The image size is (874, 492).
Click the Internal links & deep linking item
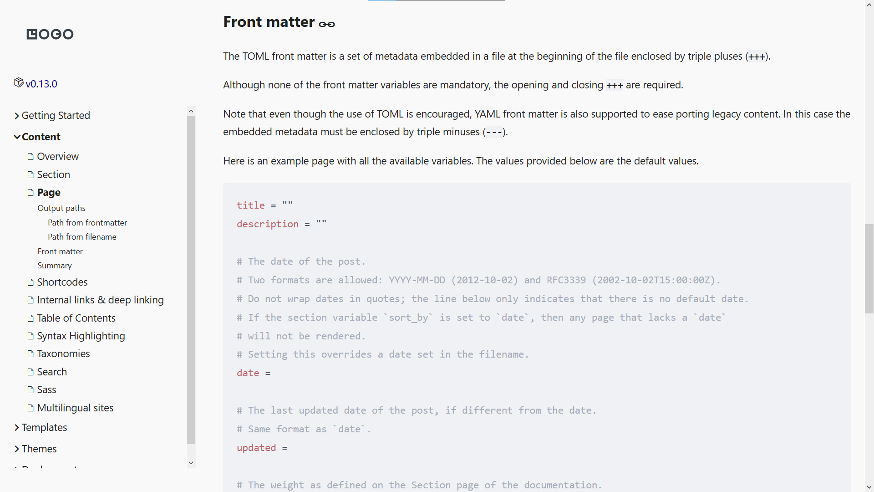coord(100,299)
